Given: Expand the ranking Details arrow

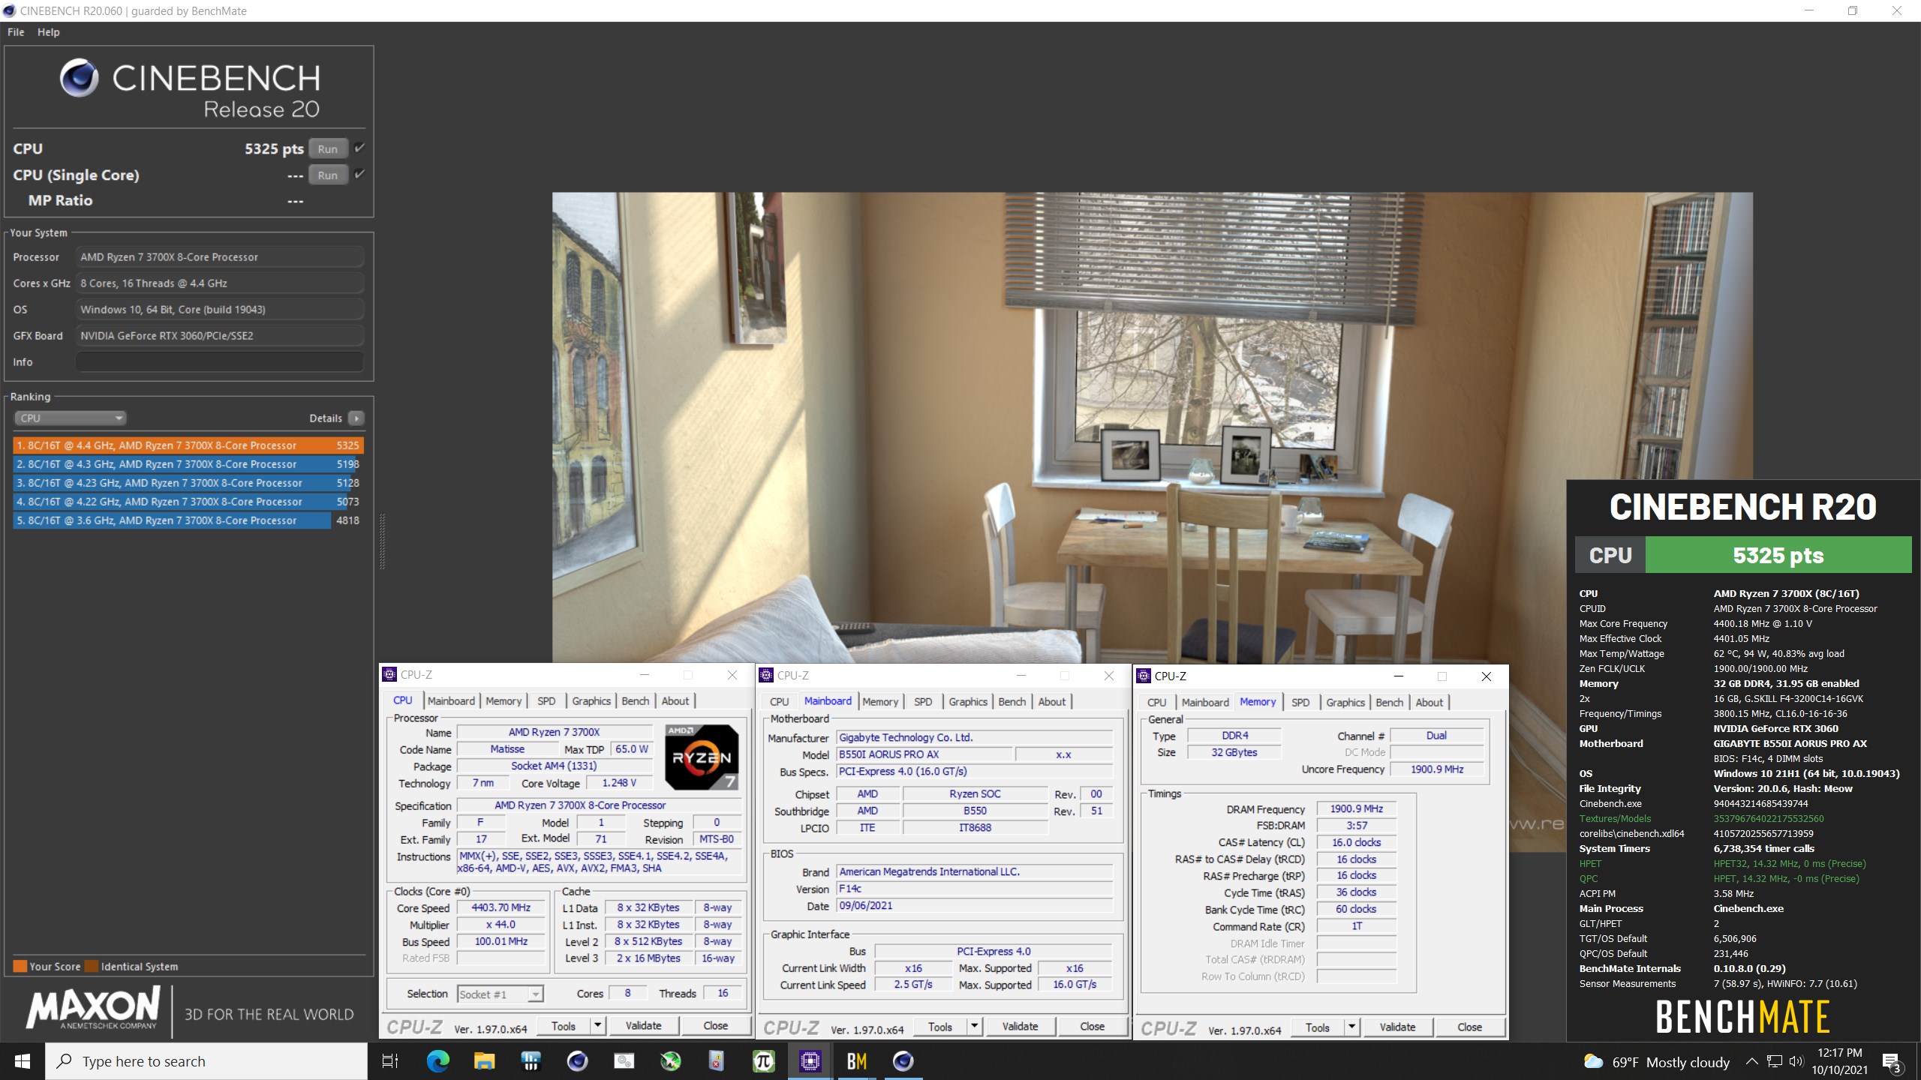Looking at the screenshot, I should tap(356, 418).
